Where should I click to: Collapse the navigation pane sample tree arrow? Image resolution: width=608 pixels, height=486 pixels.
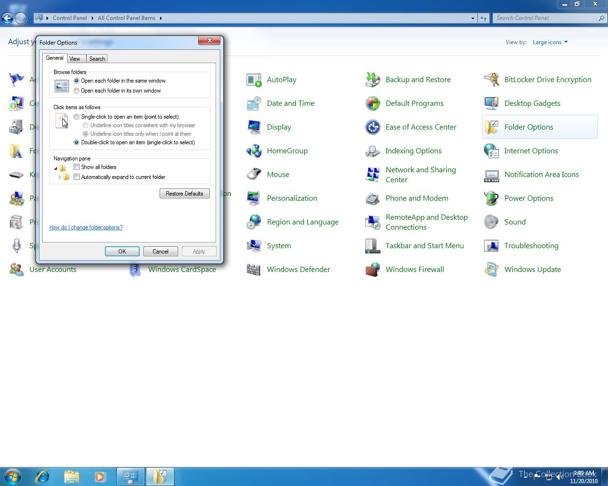pyautogui.click(x=56, y=168)
